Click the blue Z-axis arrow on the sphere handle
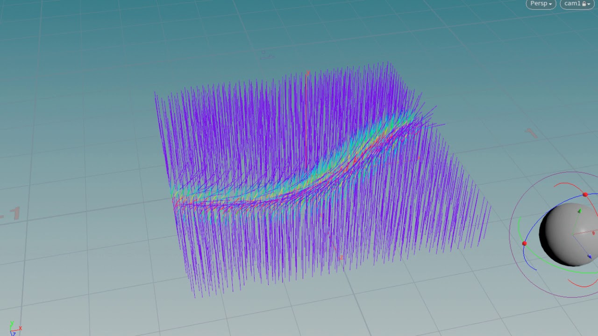598x336 pixels. pos(589,256)
